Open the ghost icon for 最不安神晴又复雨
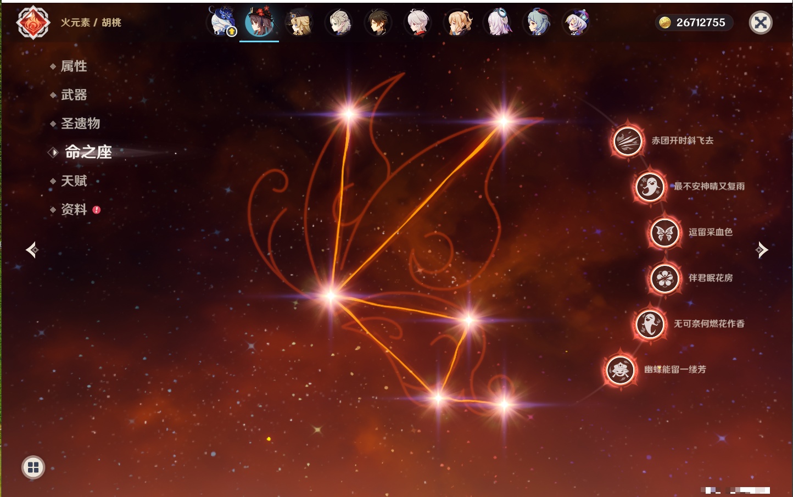The height and width of the screenshot is (497, 793). pos(650,187)
